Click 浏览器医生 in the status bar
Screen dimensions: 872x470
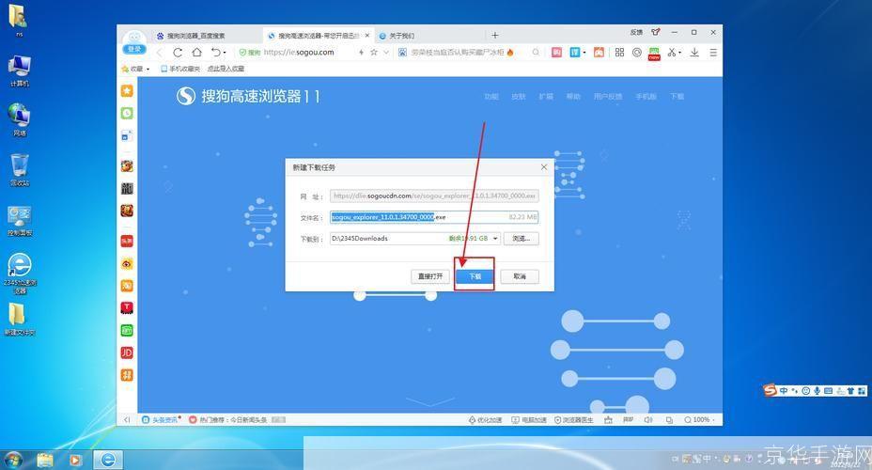[x=574, y=420]
